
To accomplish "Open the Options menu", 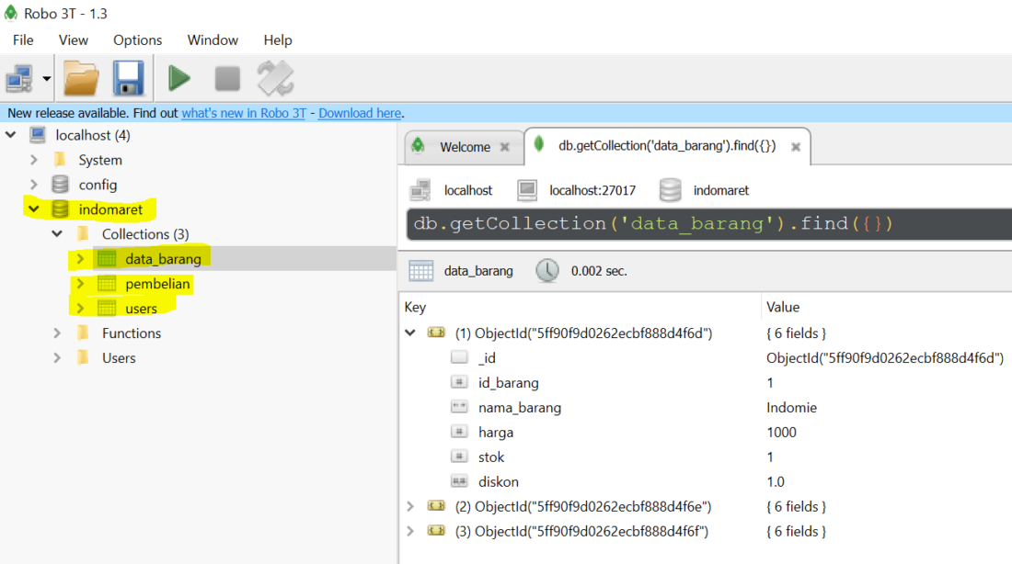I will (x=137, y=40).
